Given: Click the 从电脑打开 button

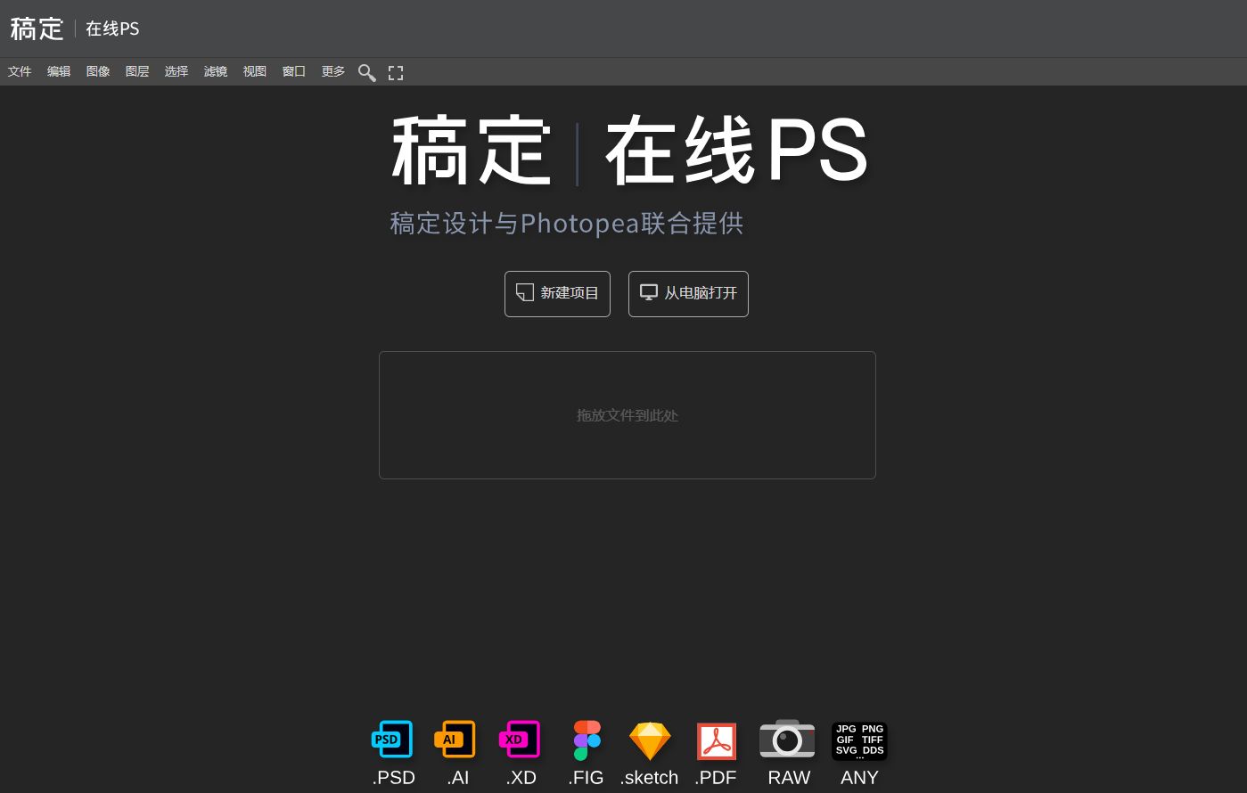Looking at the screenshot, I should (x=688, y=294).
